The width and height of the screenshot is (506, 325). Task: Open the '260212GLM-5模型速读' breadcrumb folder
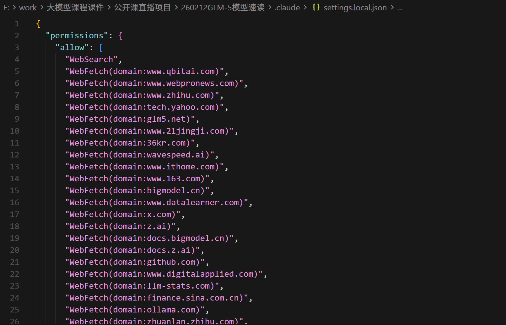coord(223,8)
